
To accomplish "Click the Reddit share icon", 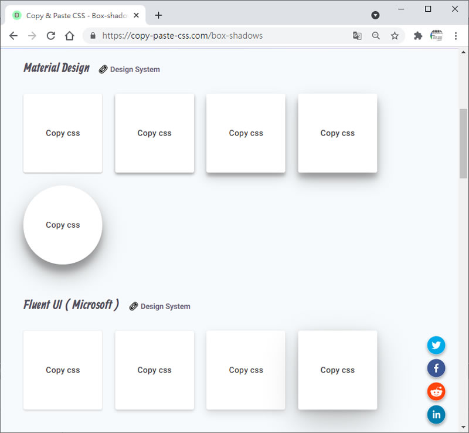I will (x=436, y=391).
